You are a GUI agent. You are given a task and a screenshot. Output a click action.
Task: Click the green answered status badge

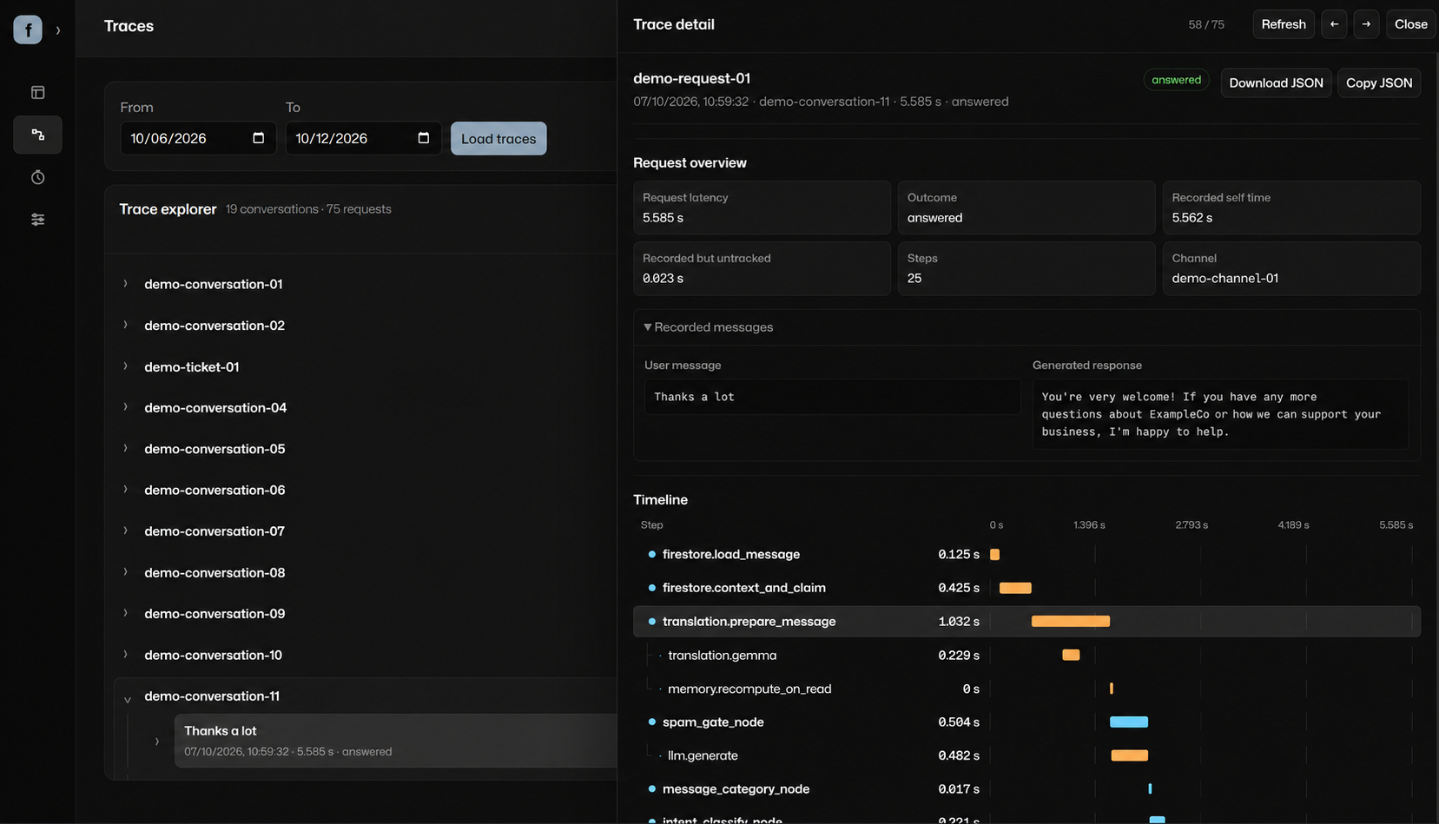pyautogui.click(x=1176, y=80)
